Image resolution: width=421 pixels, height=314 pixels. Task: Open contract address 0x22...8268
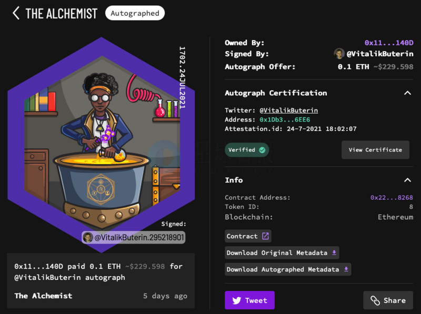(x=392, y=198)
